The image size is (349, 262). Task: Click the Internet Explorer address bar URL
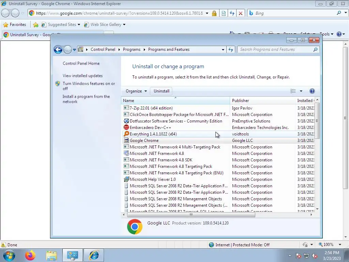pos(119,13)
